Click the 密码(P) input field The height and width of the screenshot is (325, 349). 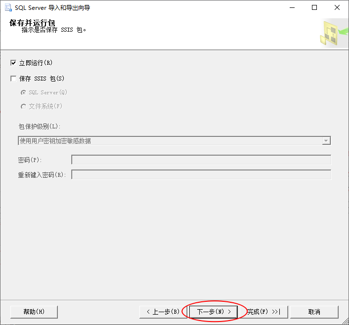201,160
